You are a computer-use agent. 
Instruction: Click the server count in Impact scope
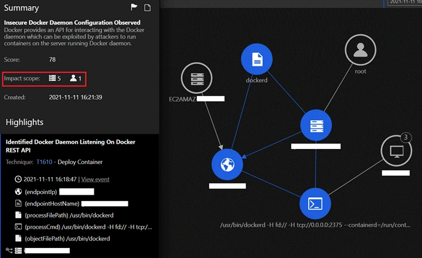[55, 79]
